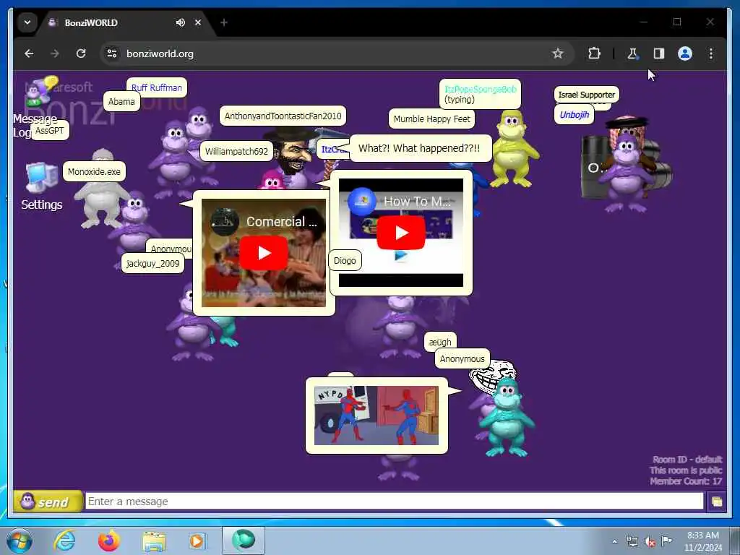Launch Internet Explorer from taskbar

pyautogui.click(x=64, y=541)
